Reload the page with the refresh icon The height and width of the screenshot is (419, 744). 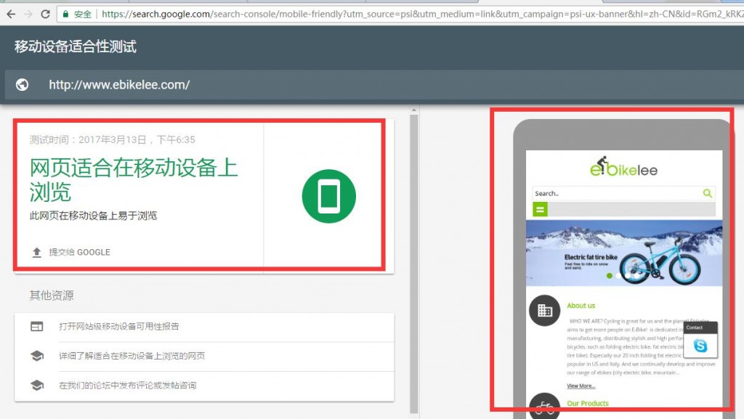(46, 14)
